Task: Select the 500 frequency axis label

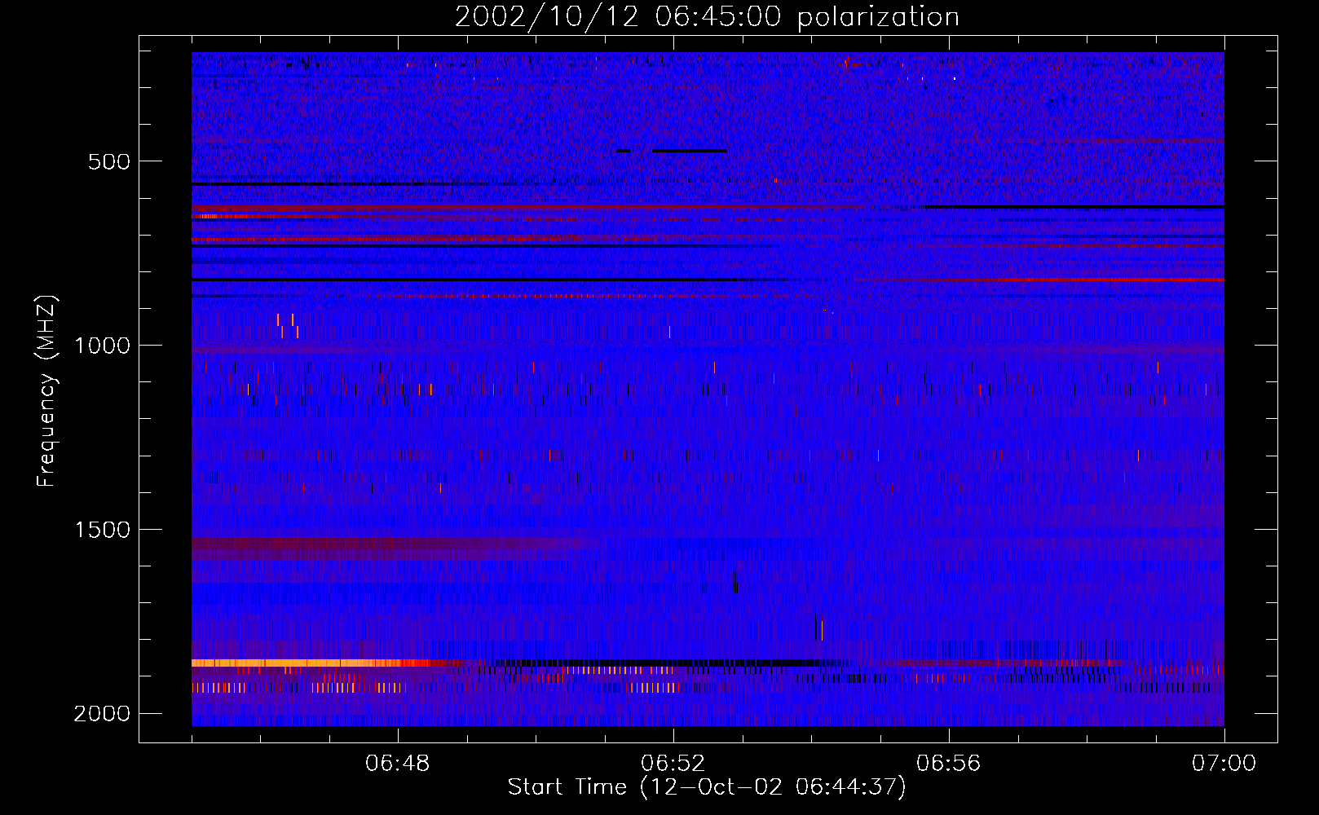Action: click(x=109, y=161)
